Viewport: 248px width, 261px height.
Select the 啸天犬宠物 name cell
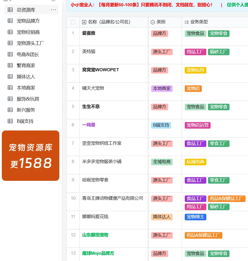(x=114, y=91)
